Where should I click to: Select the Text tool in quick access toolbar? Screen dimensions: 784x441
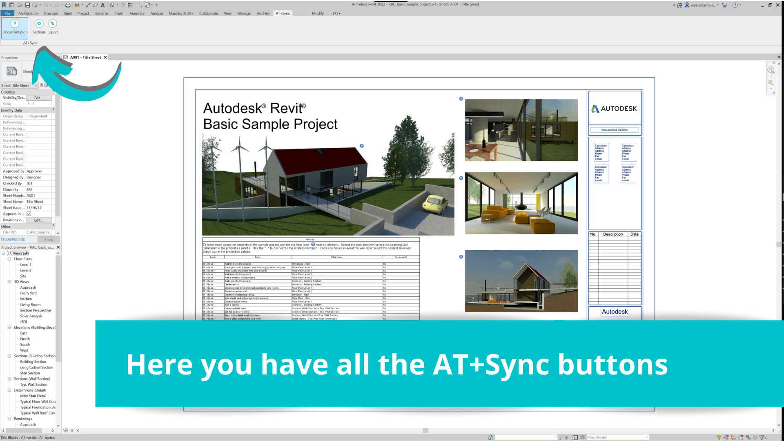[x=103, y=5]
